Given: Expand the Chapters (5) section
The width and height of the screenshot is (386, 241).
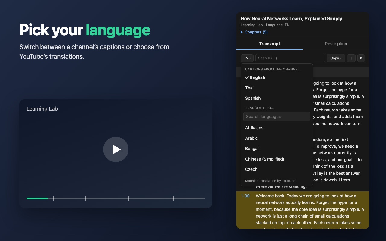Looking at the screenshot, I should [254, 32].
